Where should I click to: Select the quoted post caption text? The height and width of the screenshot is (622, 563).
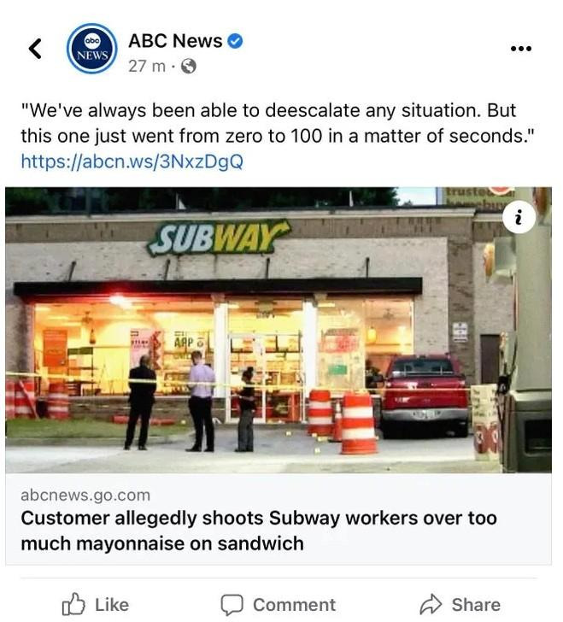click(278, 123)
